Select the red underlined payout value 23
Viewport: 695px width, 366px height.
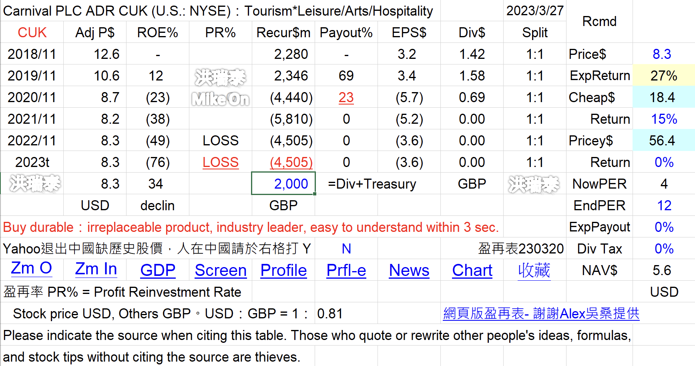pyautogui.click(x=346, y=97)
